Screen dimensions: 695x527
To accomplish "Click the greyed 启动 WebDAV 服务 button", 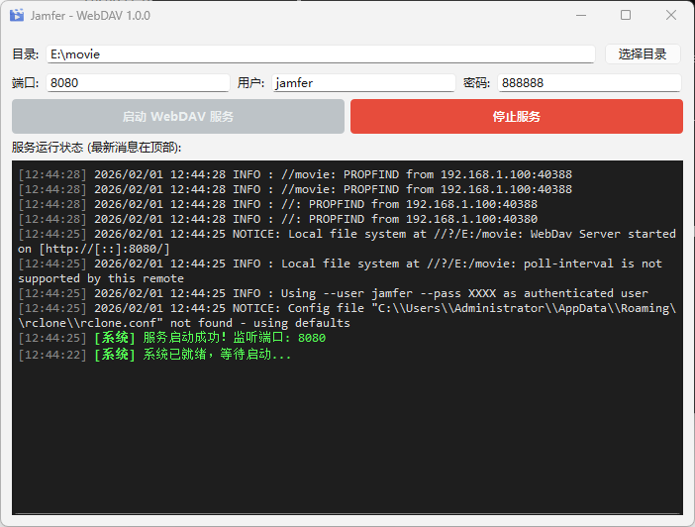I will (x=178, y=117).
